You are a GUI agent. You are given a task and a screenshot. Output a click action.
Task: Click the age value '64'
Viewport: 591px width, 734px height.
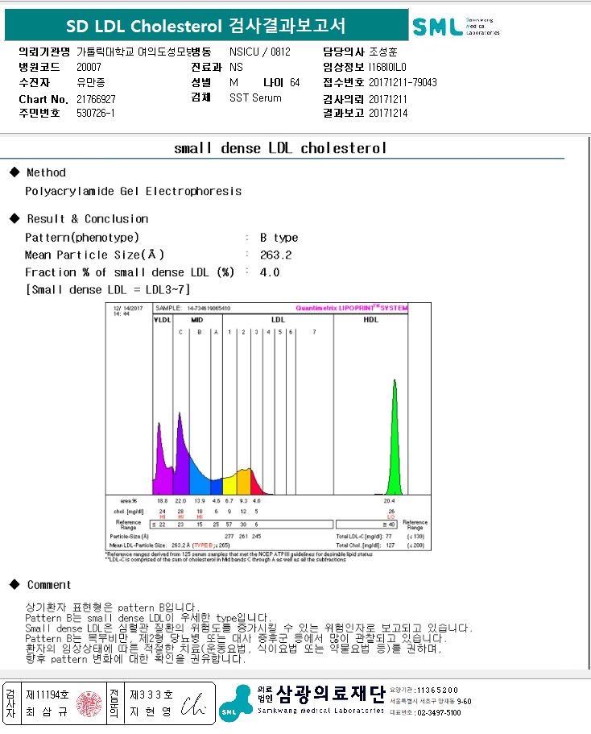[x=295, y=82]
